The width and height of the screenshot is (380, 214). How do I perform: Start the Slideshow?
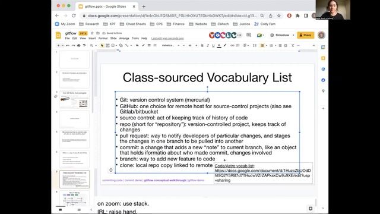pos(280,35)
